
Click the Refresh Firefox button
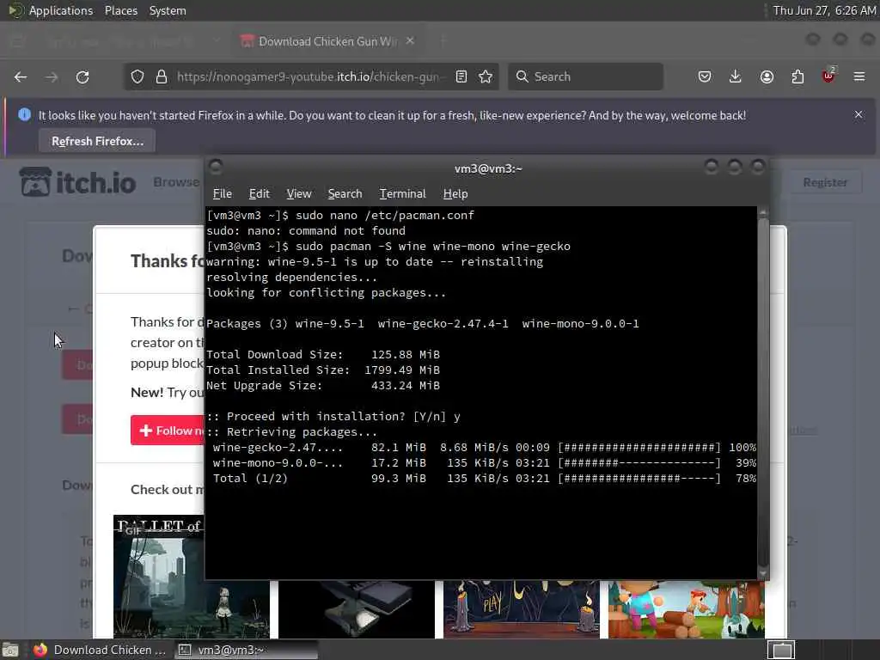tap(97, 141)
